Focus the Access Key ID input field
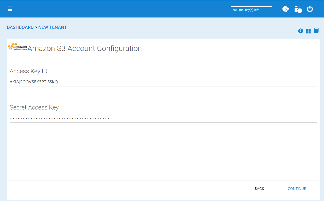324x201 pixels. [x=163, y=82]
